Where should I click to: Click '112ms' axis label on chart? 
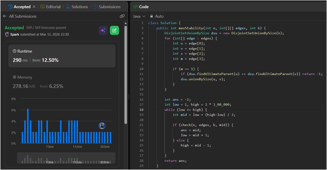point(77,147)
